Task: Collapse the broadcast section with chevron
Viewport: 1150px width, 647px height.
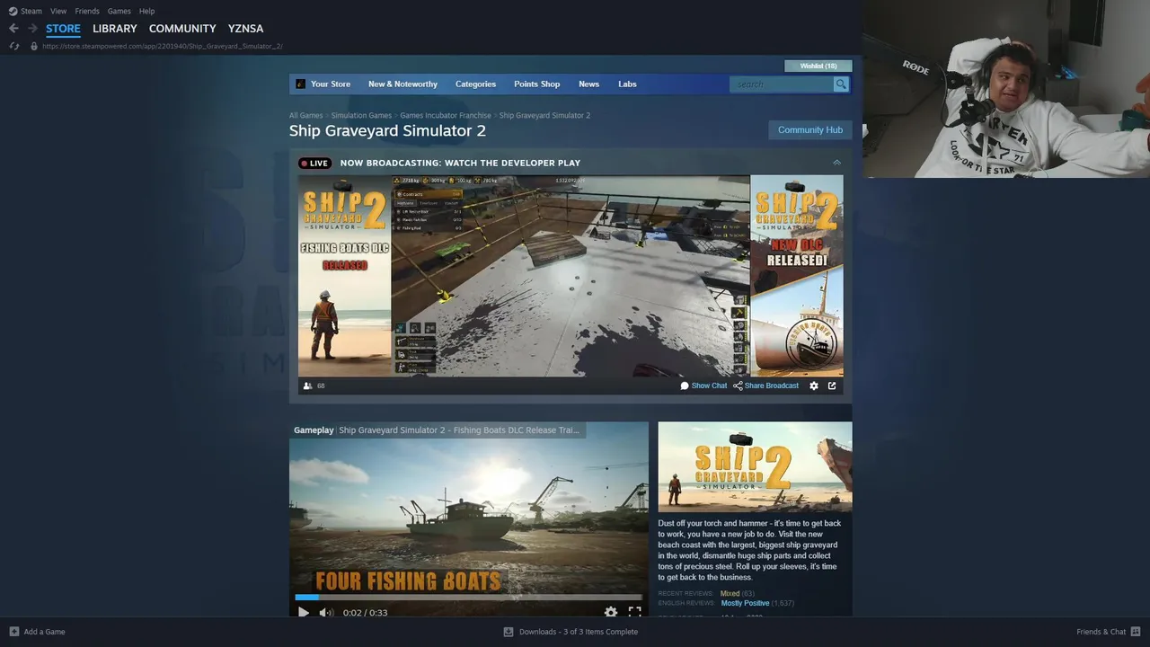Action: coord(836,163)
